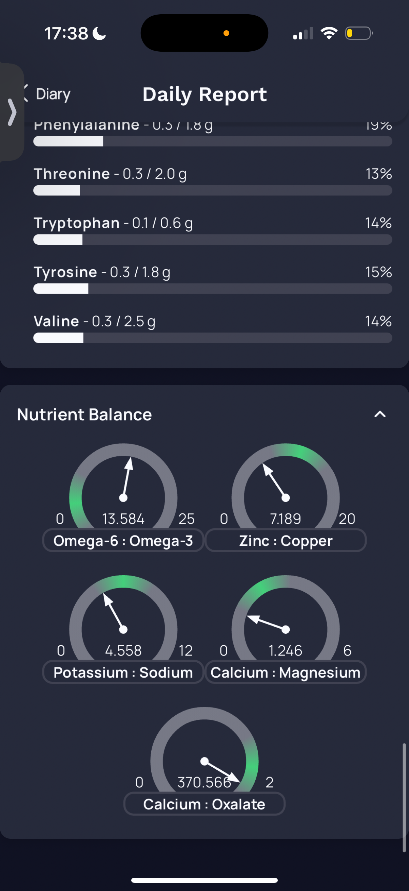Open the side panel arrow handle
This screenshot has height=891, width=409.
click(12, 112)
